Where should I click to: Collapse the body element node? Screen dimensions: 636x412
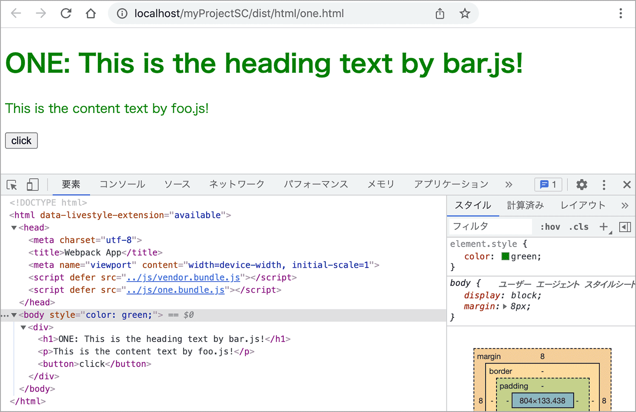pyautogui.click(x=14, y=315)
